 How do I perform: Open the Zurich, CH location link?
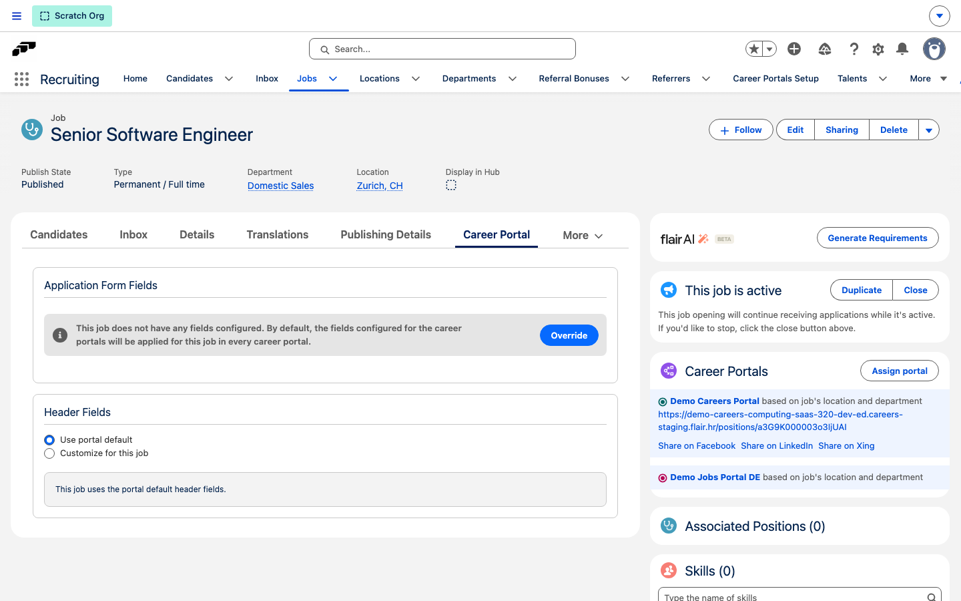[x=380, y=186]
